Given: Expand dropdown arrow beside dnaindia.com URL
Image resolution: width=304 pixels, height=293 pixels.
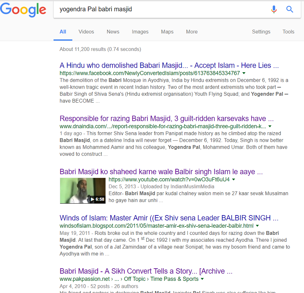Looking at the screenshot, I should coord(270,127).
